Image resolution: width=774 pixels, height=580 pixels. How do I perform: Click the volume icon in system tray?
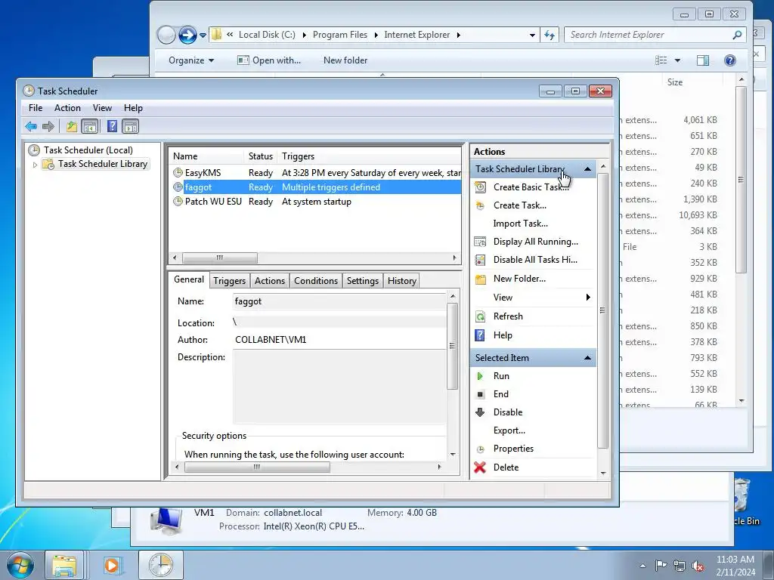698,566
